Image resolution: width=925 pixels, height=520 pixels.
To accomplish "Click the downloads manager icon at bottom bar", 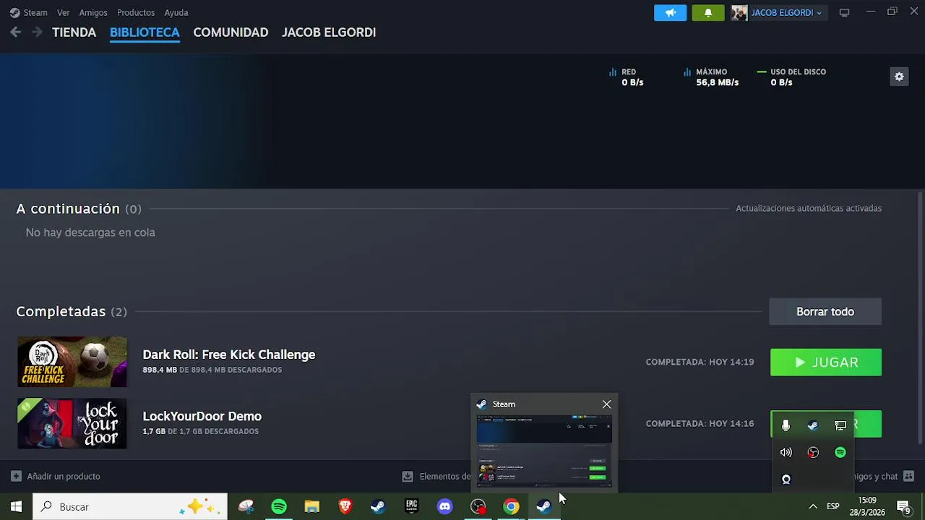I will click(x=408, y=476).
